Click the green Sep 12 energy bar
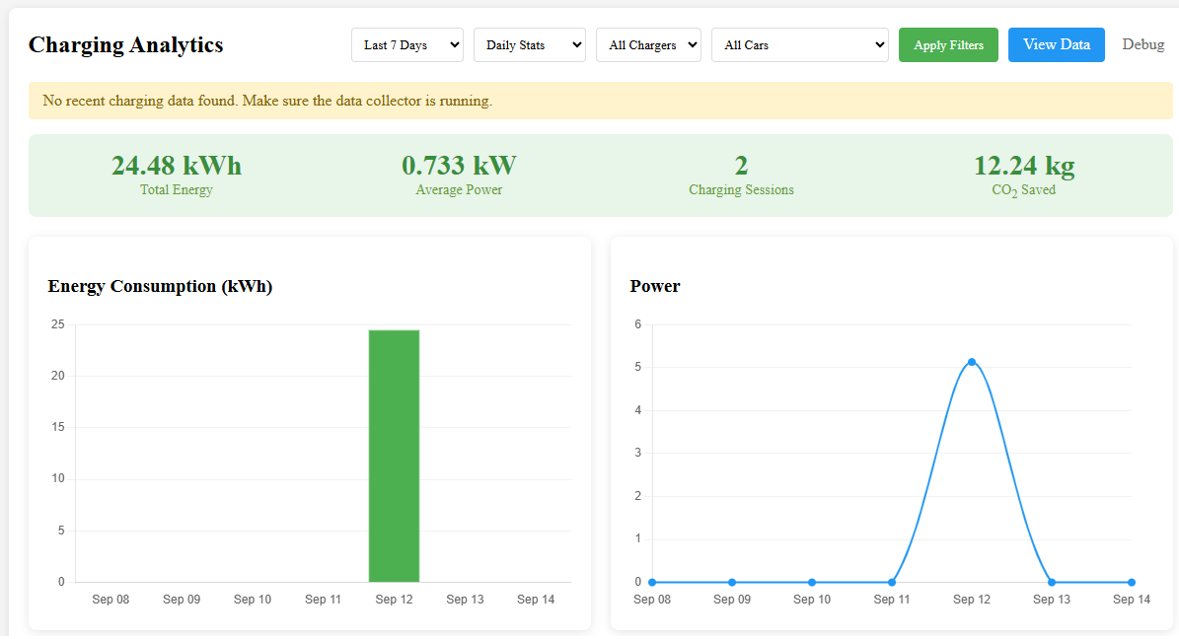The width and height of the screenshot is (1179, 639). click(394, 456)
